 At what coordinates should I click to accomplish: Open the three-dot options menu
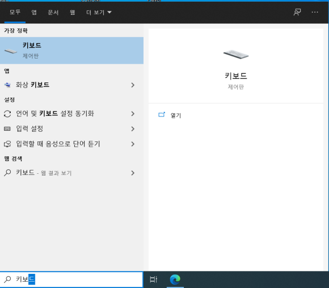coord(315,12)
